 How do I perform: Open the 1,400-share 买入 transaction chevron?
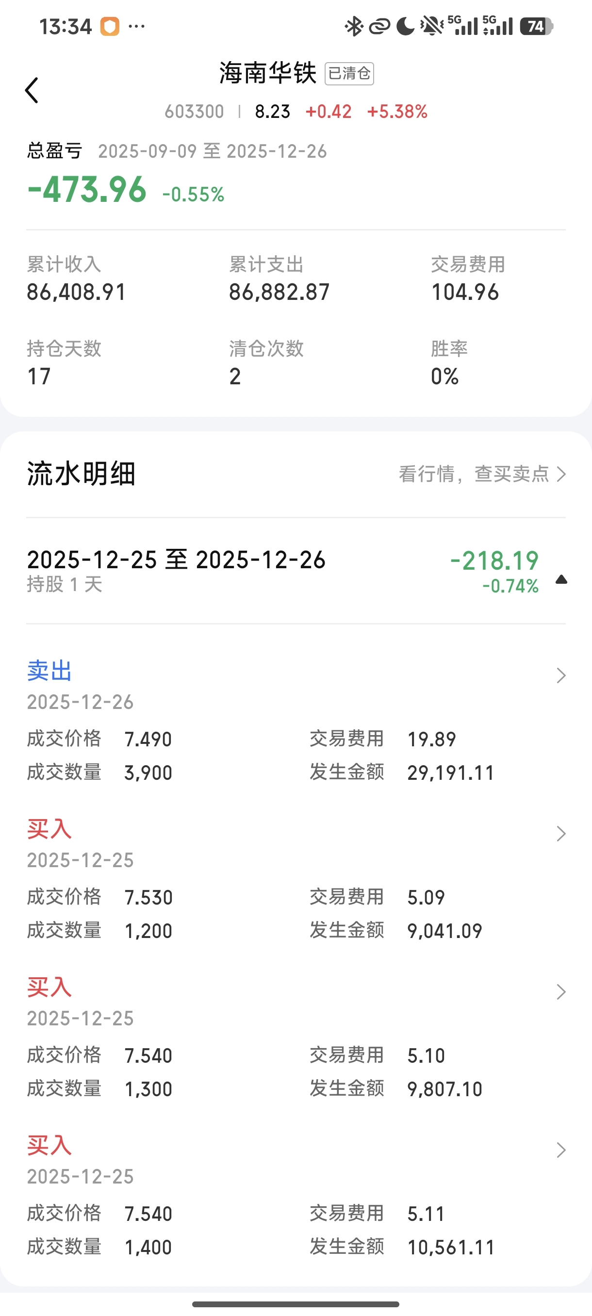[561, 1151]
